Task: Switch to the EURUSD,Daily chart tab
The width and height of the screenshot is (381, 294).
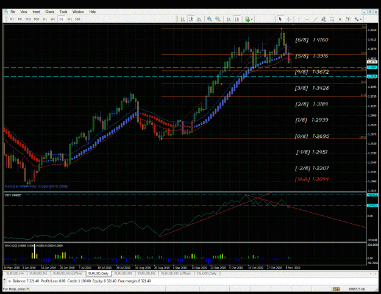Action: point(98,274)
